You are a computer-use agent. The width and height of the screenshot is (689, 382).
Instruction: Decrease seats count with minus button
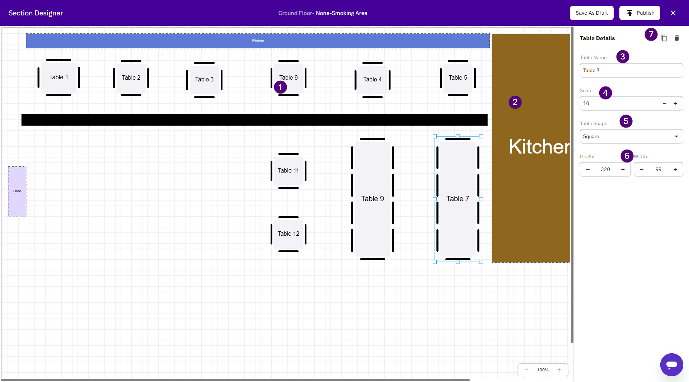665,103
